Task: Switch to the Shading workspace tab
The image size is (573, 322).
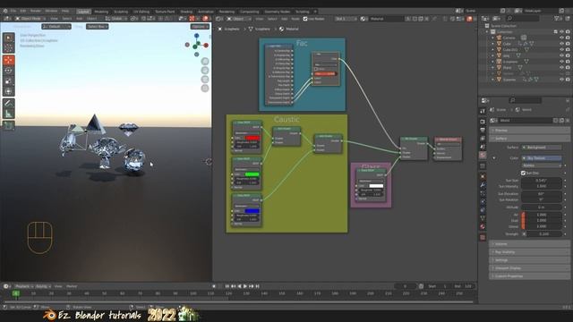Action: [186, 12]
